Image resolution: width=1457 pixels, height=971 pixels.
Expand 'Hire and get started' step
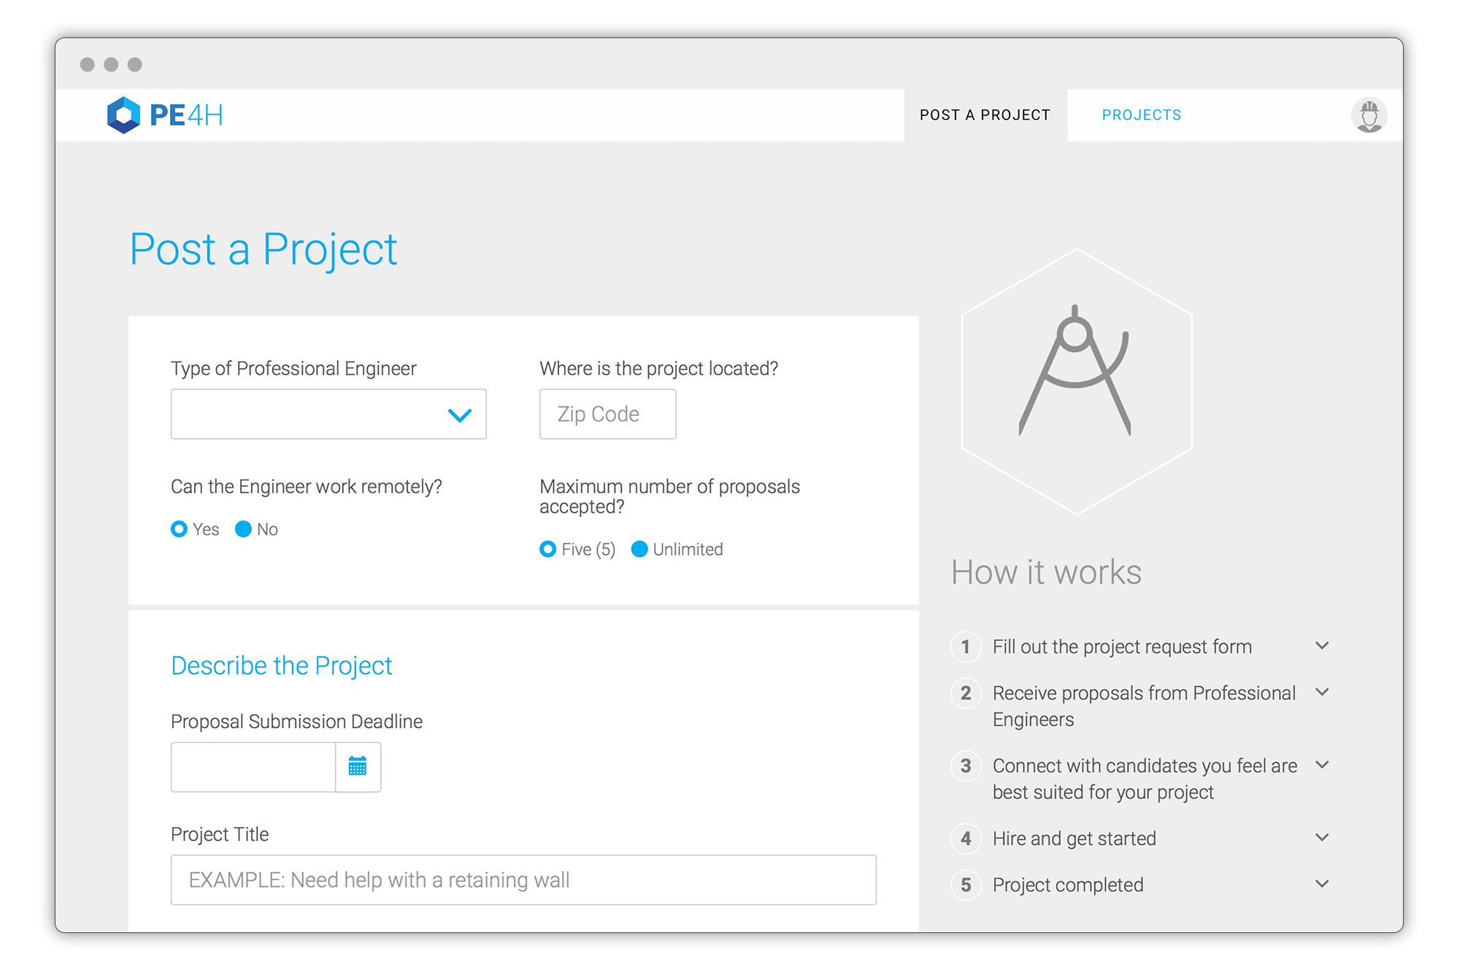pos(1322,837)
